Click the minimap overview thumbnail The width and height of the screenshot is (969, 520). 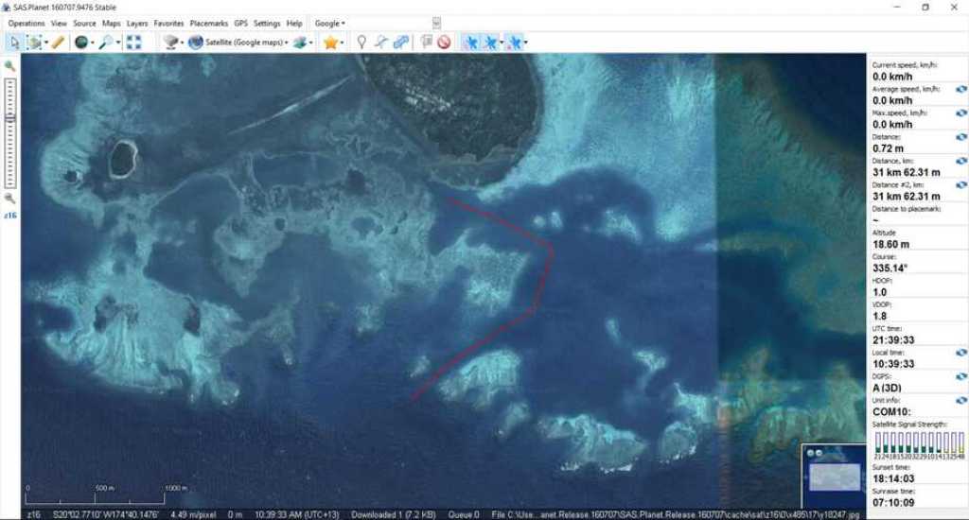coord(833,476)
